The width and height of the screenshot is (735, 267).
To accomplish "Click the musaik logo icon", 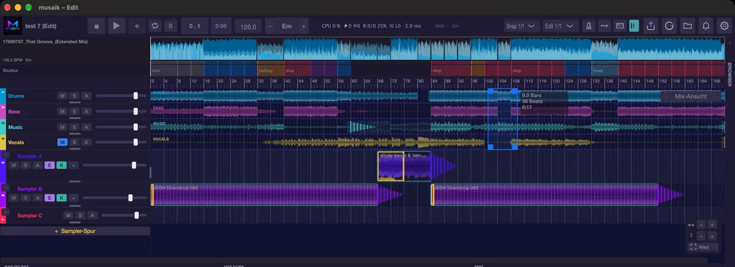I will click(x=12, y=26).
